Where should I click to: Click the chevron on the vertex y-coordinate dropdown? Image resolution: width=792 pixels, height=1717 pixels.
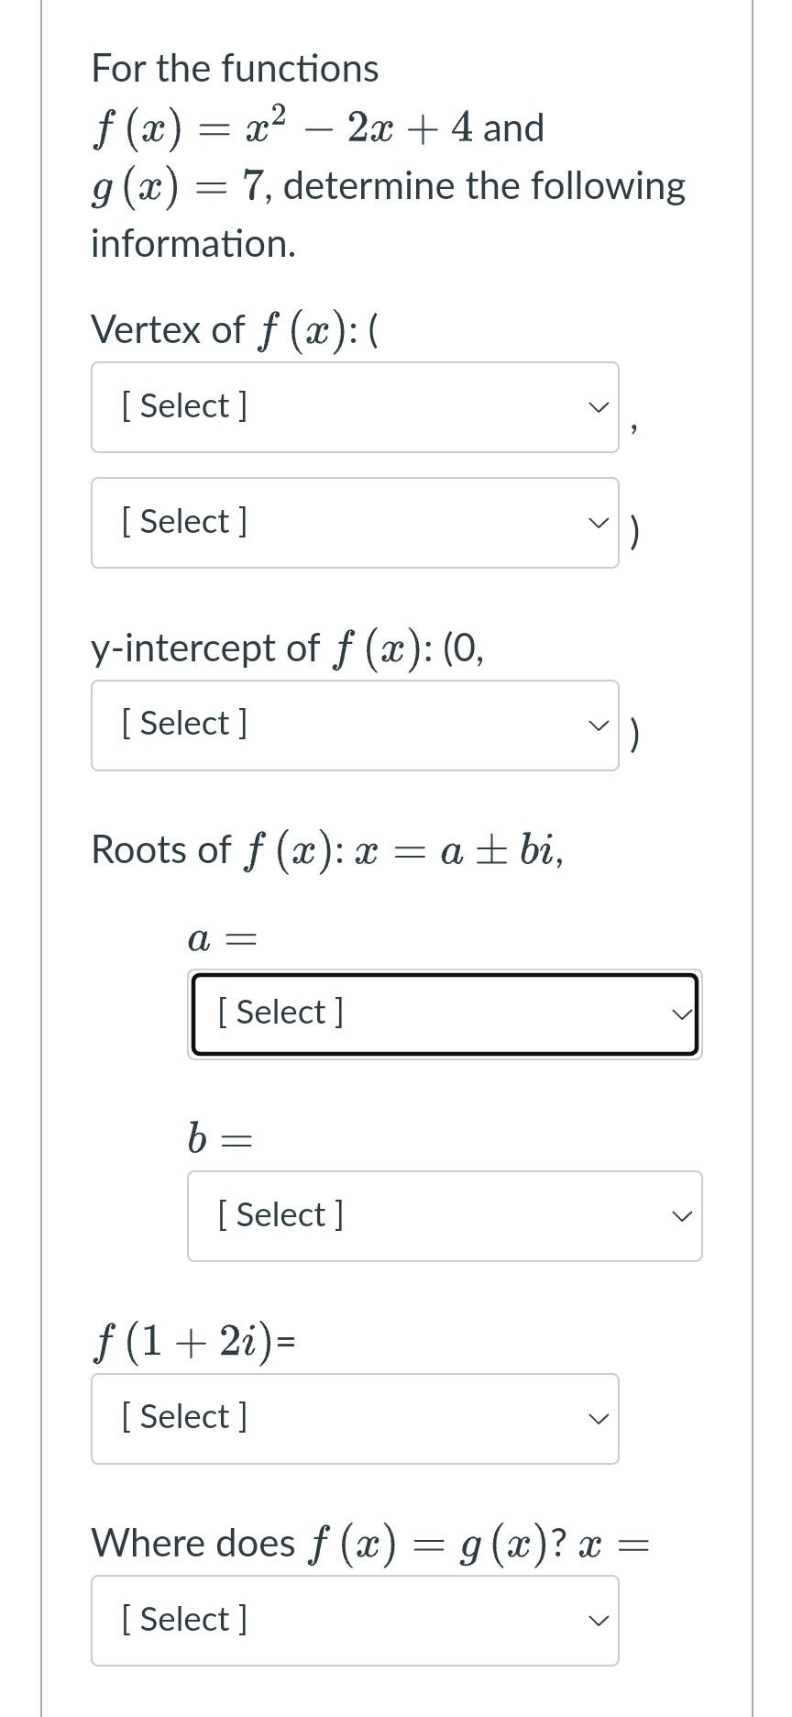pos(598,522)
